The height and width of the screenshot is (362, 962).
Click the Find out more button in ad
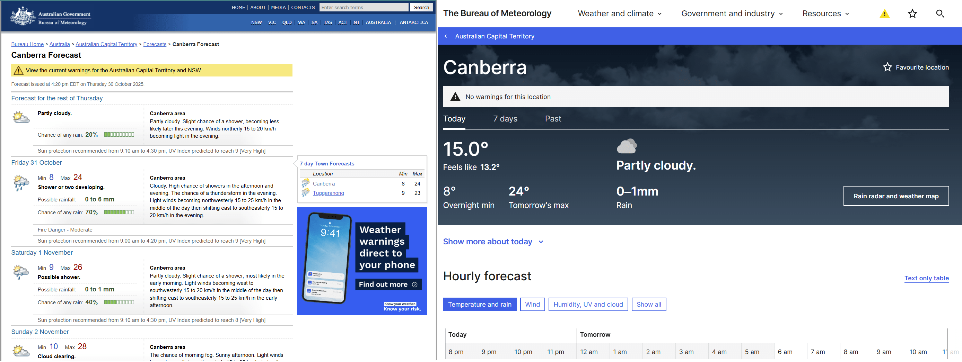(388, 284)
